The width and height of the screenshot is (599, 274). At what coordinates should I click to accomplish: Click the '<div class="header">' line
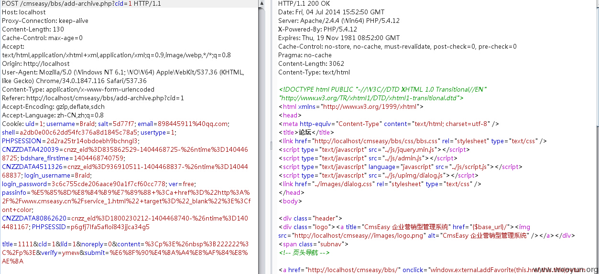point(310,218)
